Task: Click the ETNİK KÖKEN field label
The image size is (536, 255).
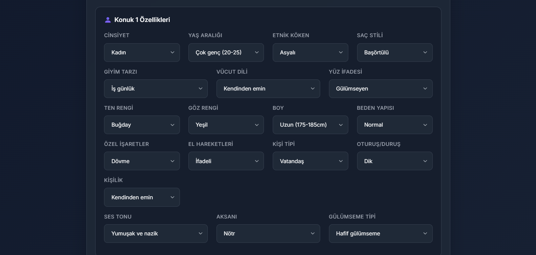Action: point(291,35)
